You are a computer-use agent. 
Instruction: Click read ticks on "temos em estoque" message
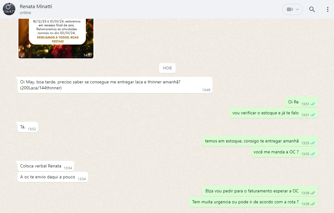click(313, 143)
